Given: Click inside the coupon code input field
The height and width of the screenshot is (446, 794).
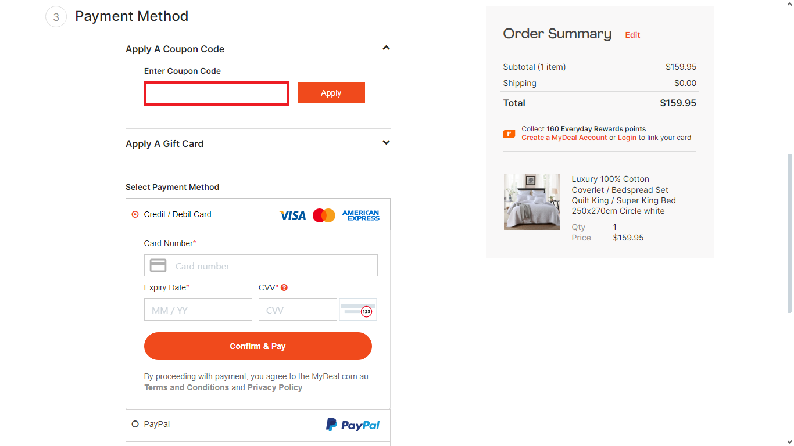Looking at the screenshot, I should click(x=216, y=93).
